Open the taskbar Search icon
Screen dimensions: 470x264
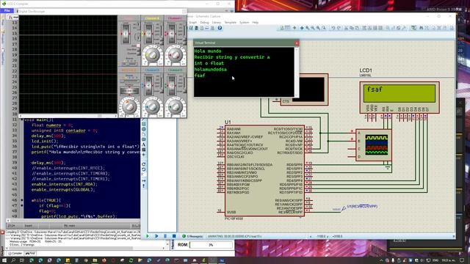point(13,260)
